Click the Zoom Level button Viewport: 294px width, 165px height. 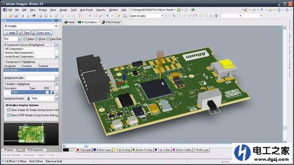(42, 33)
